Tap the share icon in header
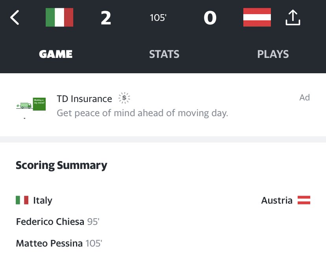 tap(292, 18)
